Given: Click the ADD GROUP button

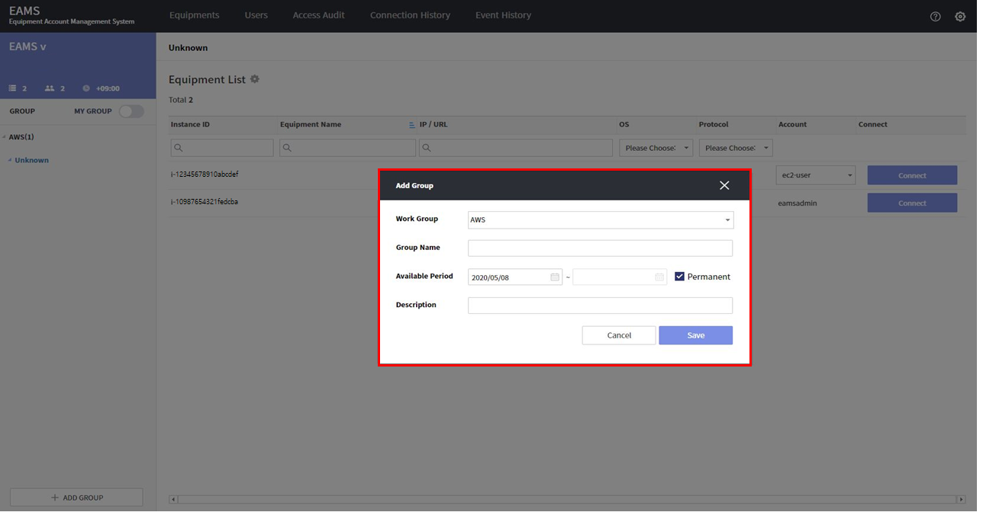Looking at the screenshot, I should [76, 498].
